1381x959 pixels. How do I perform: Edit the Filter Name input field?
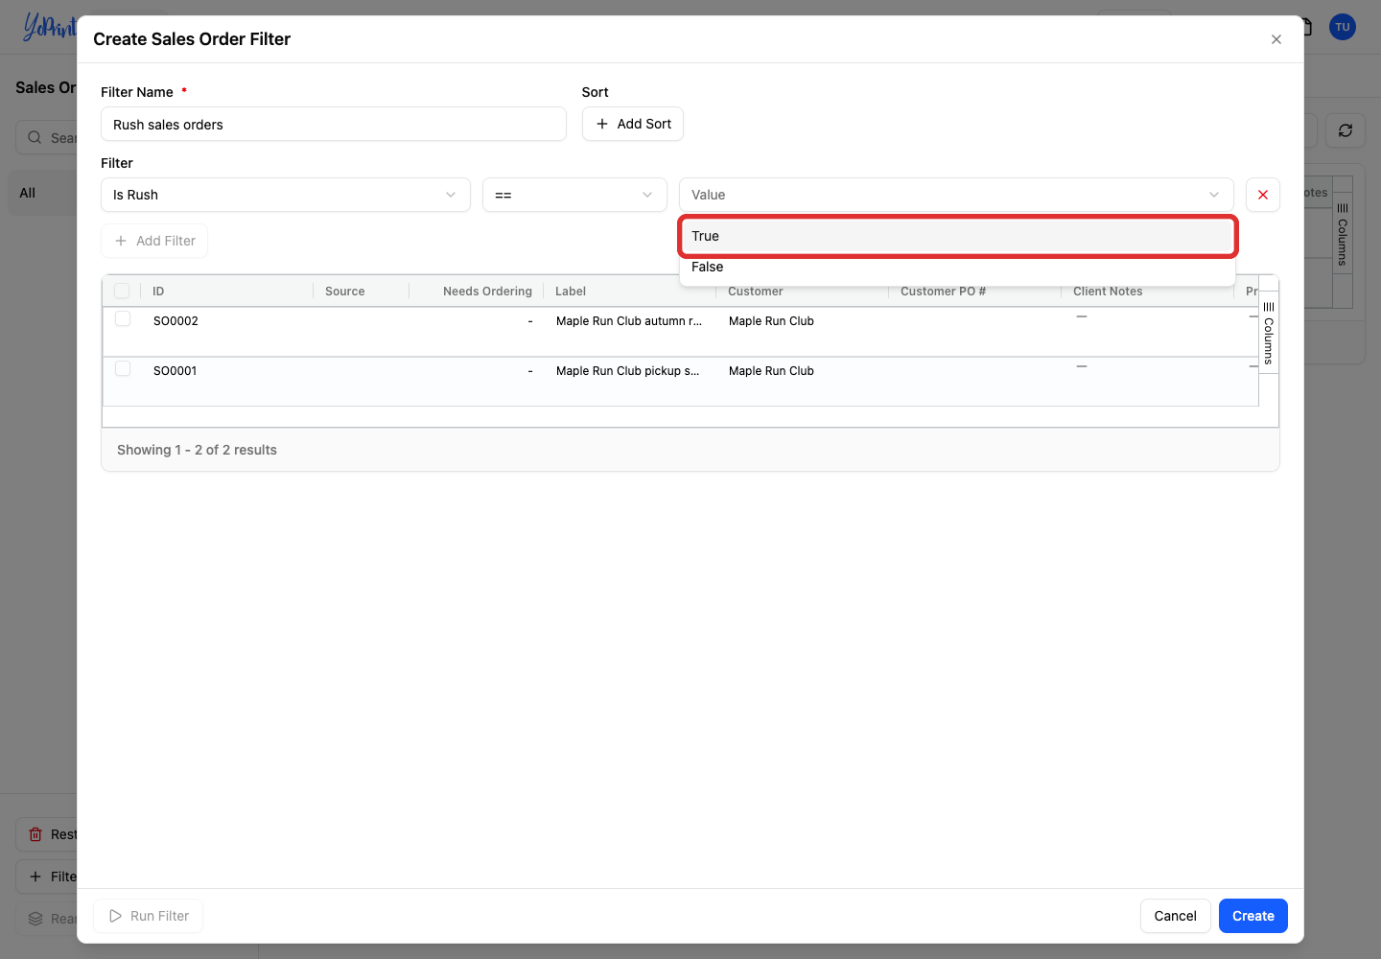(334, 124)
